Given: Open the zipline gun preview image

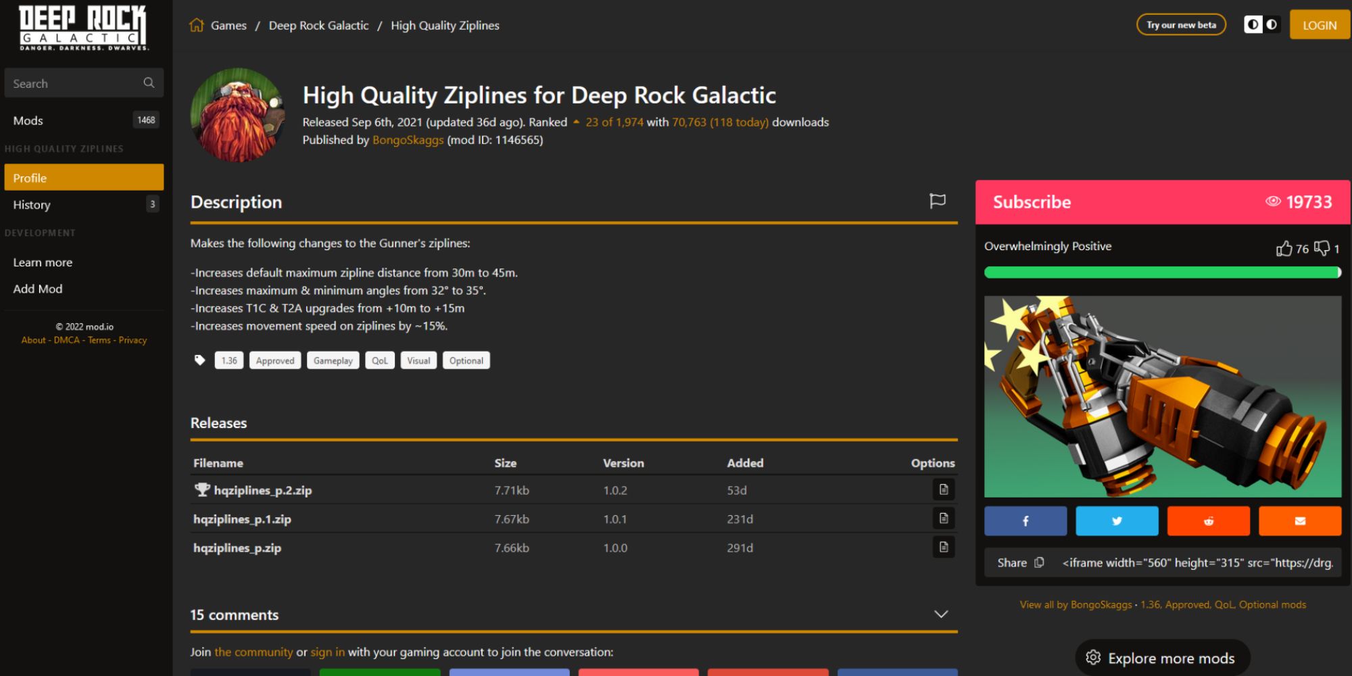Looking at the screenshot, I should (1163, 396).
